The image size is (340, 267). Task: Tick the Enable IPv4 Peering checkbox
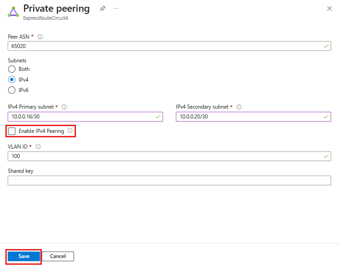tap(12, 131)
